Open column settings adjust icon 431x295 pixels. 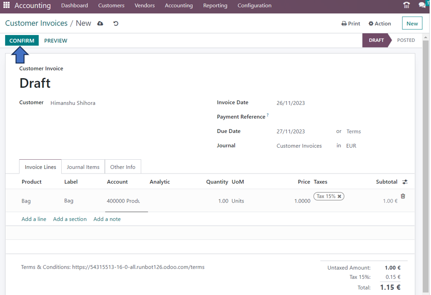pyautogui.click(x=405, y=182)
